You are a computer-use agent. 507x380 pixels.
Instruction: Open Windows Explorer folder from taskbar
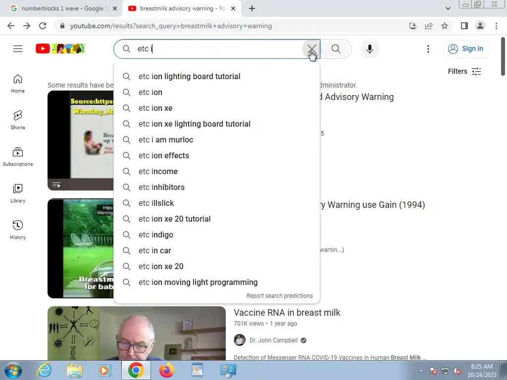pyautogui.click(x=74, y=370)
